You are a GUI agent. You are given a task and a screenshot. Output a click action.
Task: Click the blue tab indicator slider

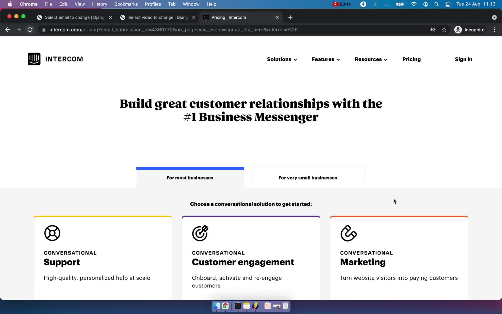[x=190, y=168]
